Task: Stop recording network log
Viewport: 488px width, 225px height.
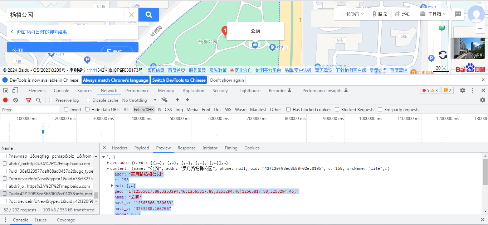Action: click(5, 100)
